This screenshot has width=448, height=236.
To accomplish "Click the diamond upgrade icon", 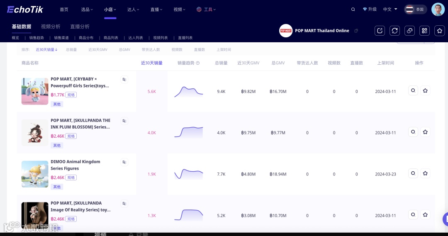I will [x=365, y=9].
